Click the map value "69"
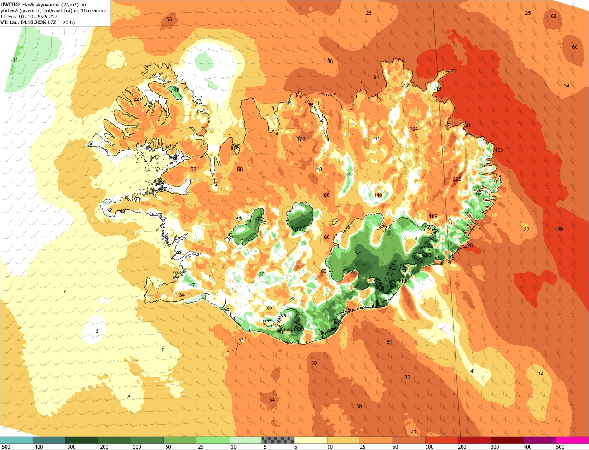Viewport: 589px width, 450px height. pyautogui.click(x=314, y=363)
